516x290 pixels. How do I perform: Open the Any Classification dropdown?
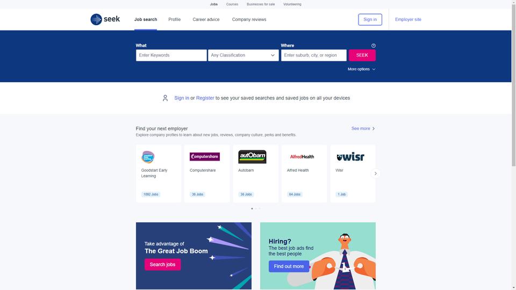point(243,55)
